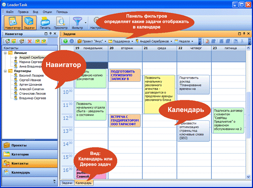253x188 pixels.
Task: Open the Категории navigator section
Action: pyautogui.click(x=28, y=154)
